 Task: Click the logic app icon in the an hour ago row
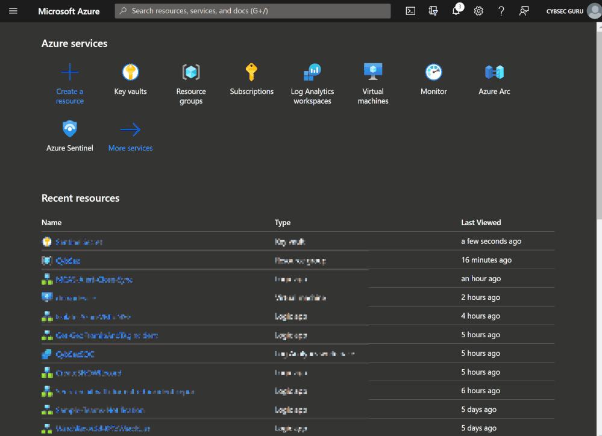(47, 279)
